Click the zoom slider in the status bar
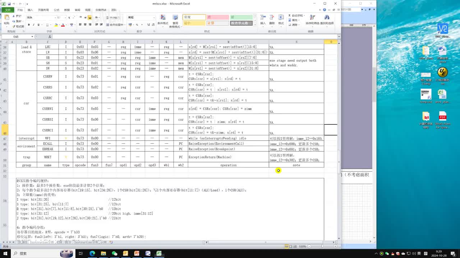This screenshot has width=460, height=258. point(322,247)
